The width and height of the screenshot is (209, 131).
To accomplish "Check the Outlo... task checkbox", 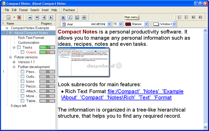I will click(23, 77).
